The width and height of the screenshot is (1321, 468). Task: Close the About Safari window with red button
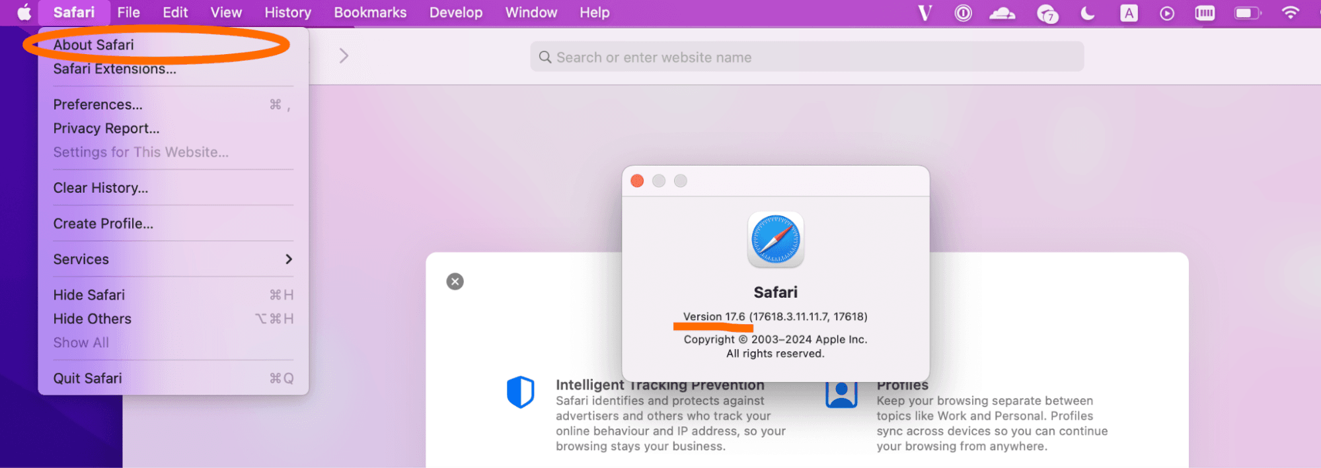[x=637, y=181]
